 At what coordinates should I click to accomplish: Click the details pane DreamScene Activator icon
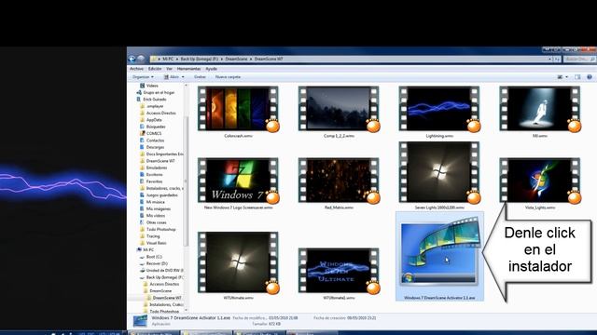(140, 320)
